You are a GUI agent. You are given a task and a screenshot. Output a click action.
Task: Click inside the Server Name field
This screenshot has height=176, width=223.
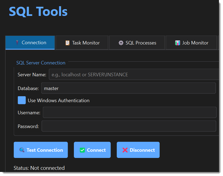(121, 74)
